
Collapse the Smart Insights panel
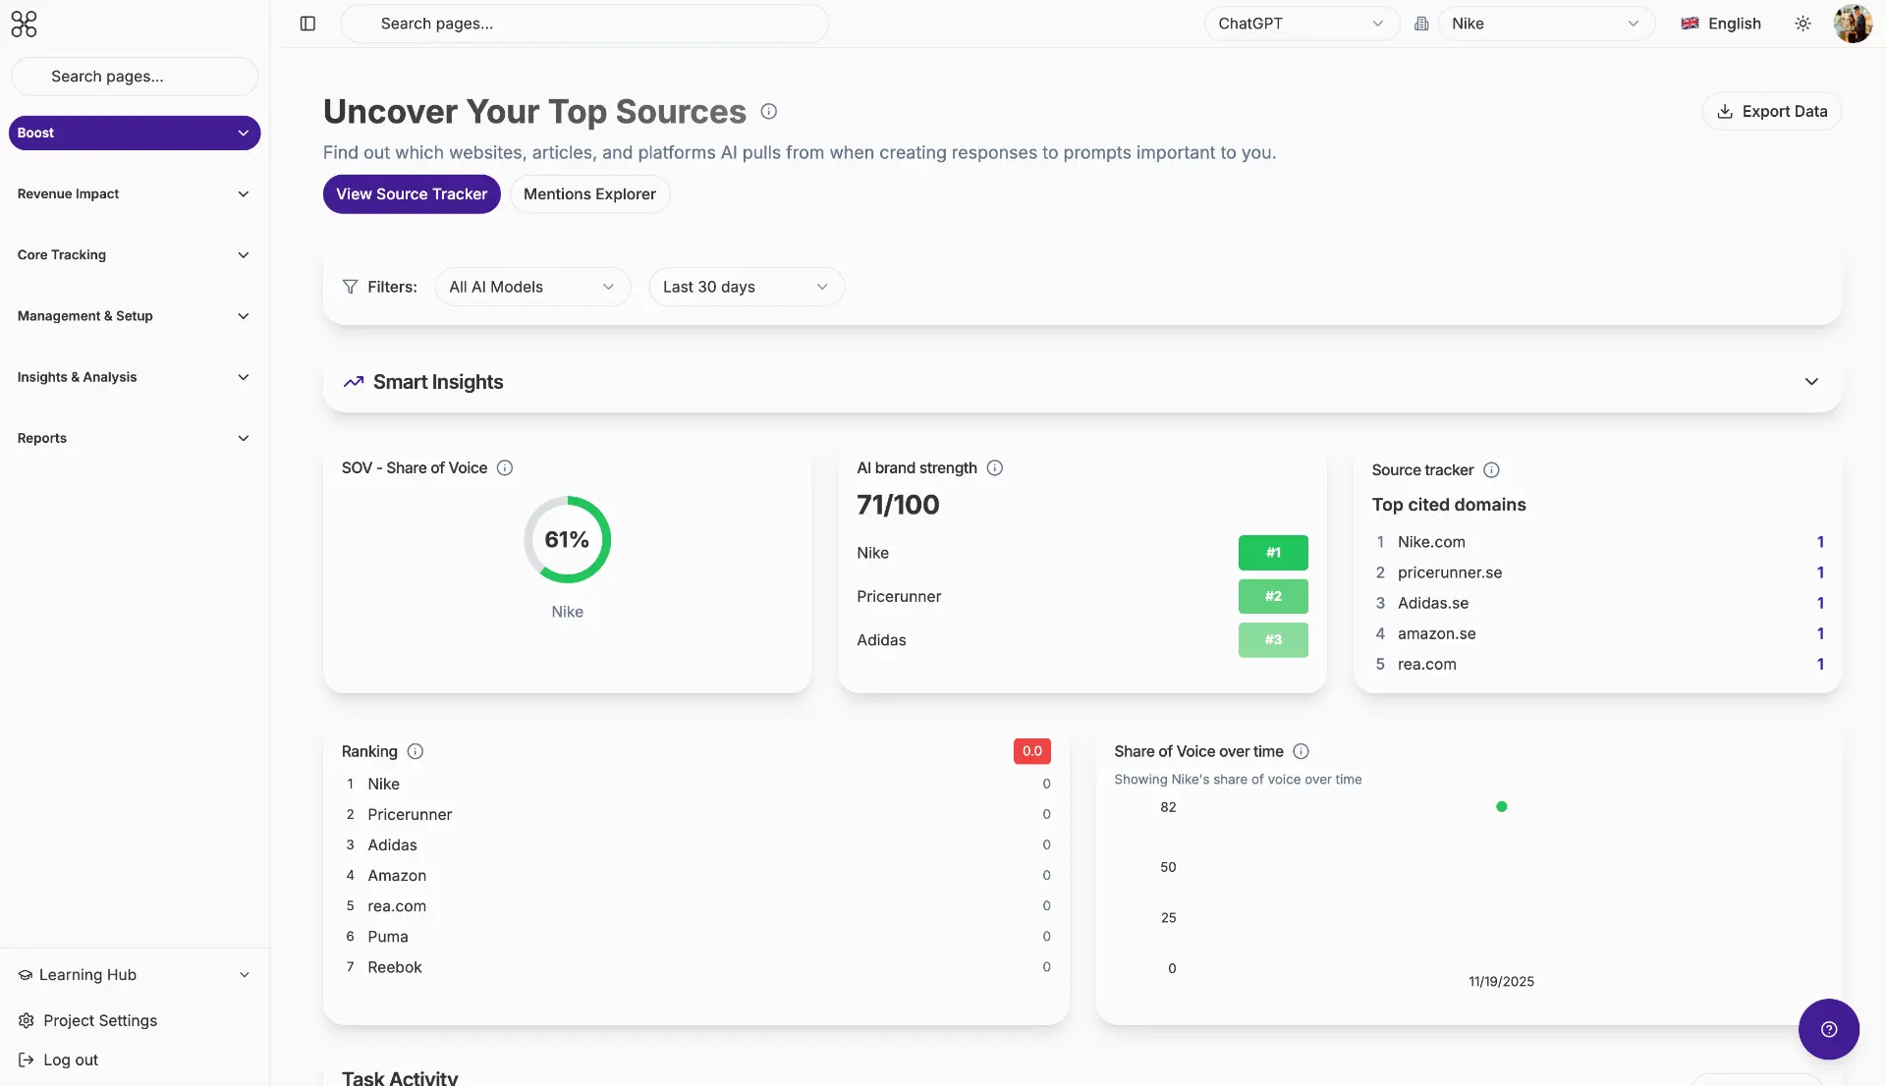pos(1811,382)
